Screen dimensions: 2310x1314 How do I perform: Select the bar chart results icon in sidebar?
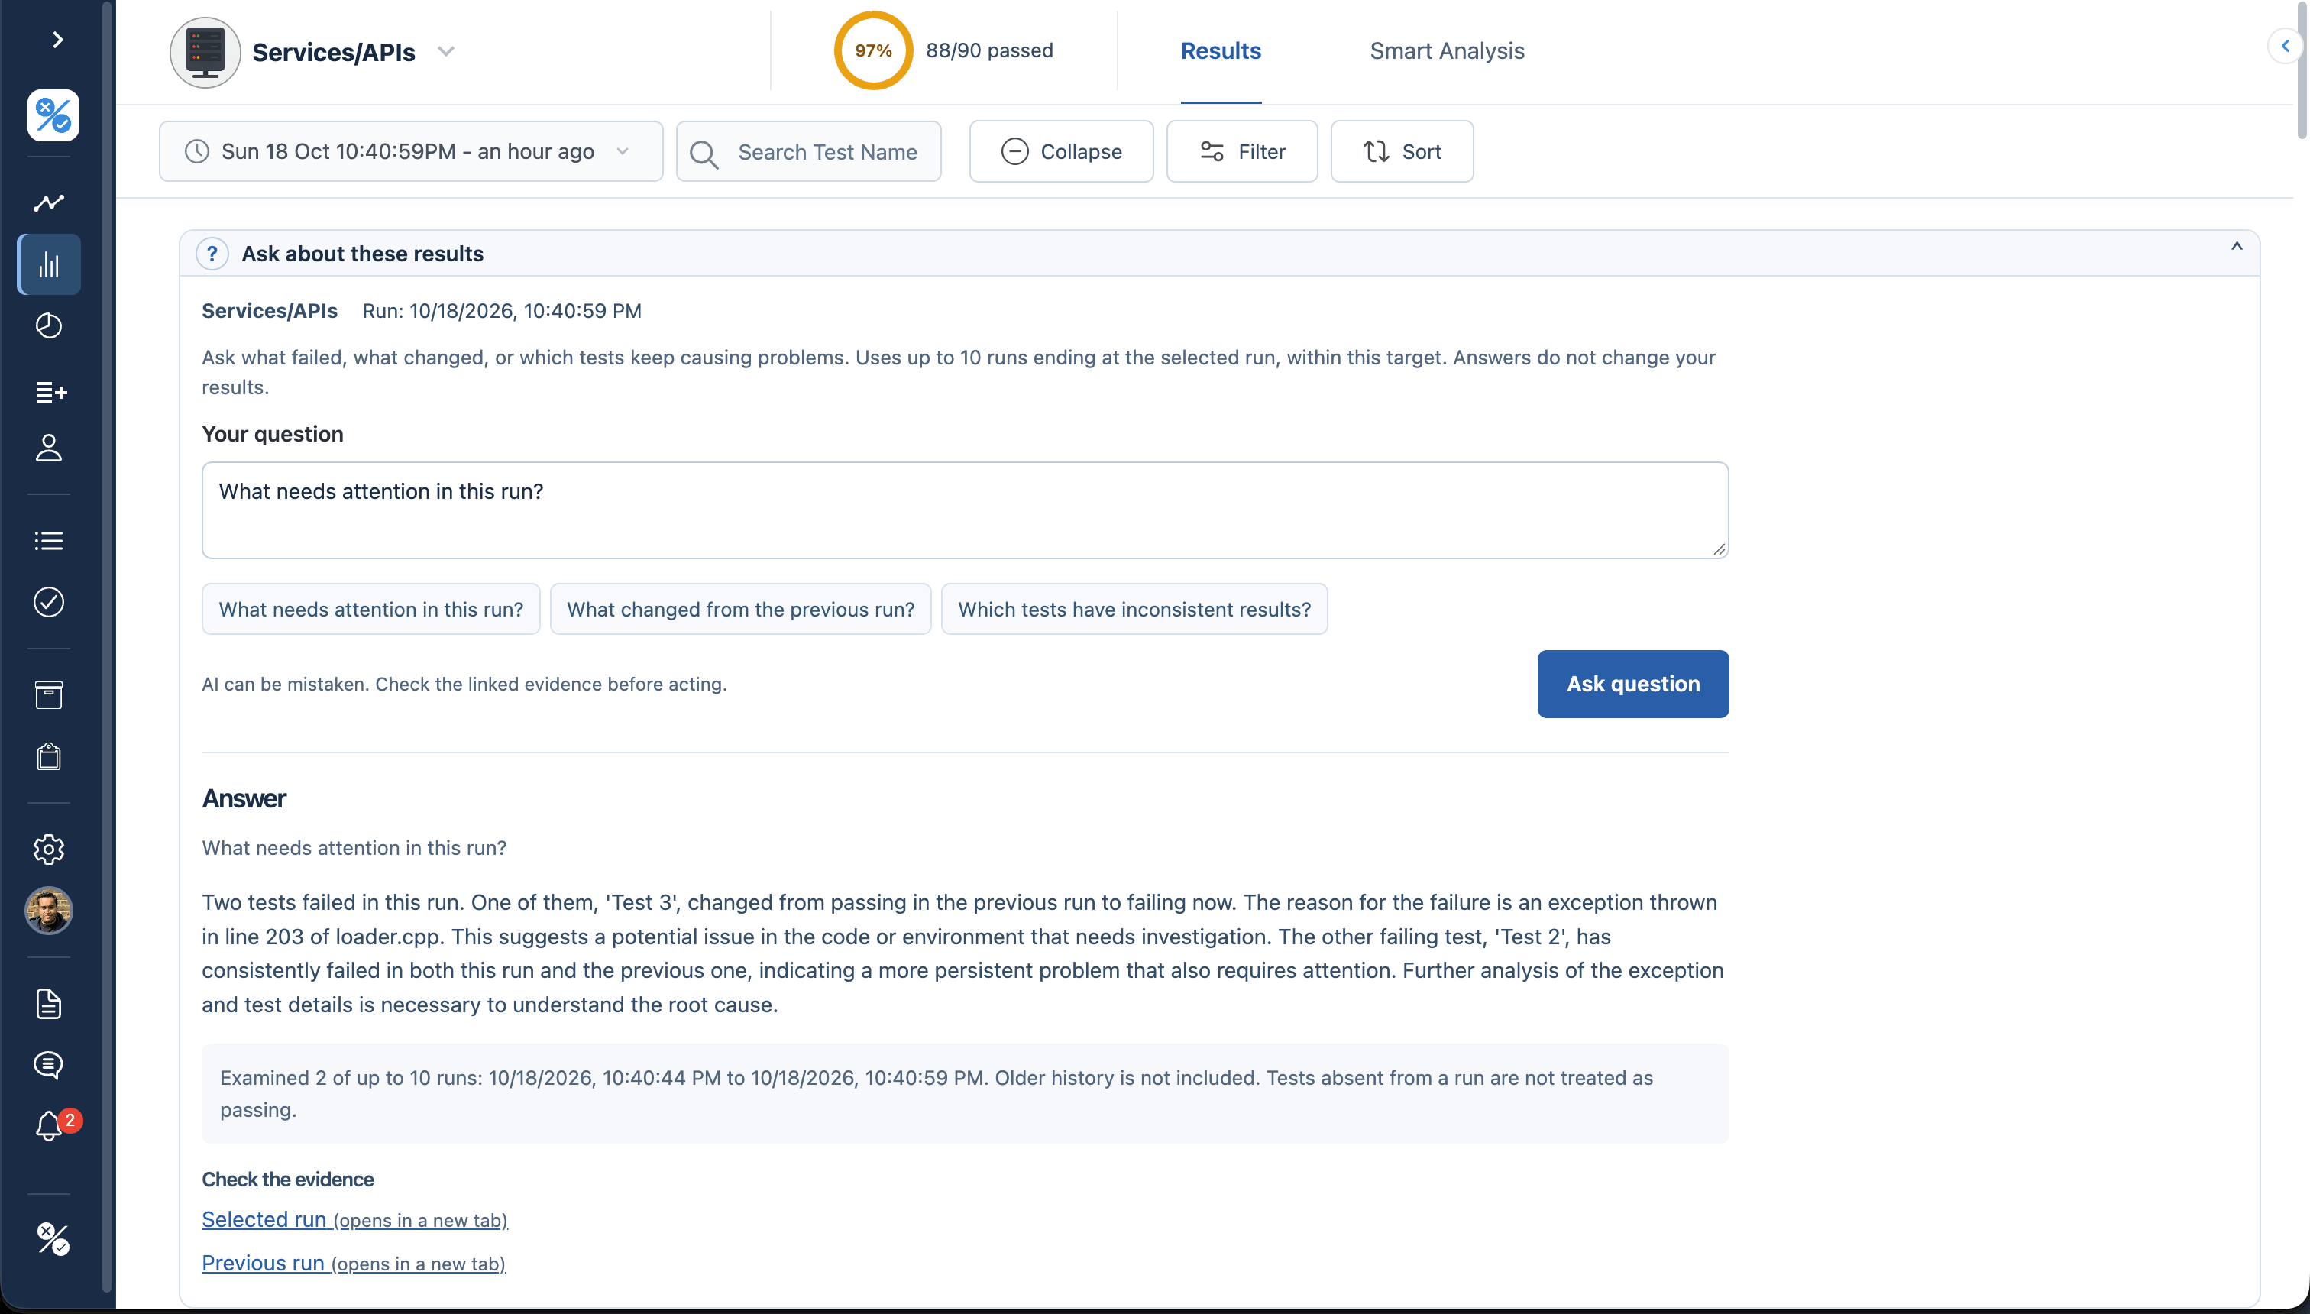49,264
